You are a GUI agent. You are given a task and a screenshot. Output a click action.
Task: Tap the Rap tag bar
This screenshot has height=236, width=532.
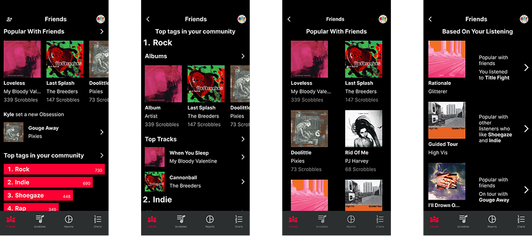pos(31,207)
